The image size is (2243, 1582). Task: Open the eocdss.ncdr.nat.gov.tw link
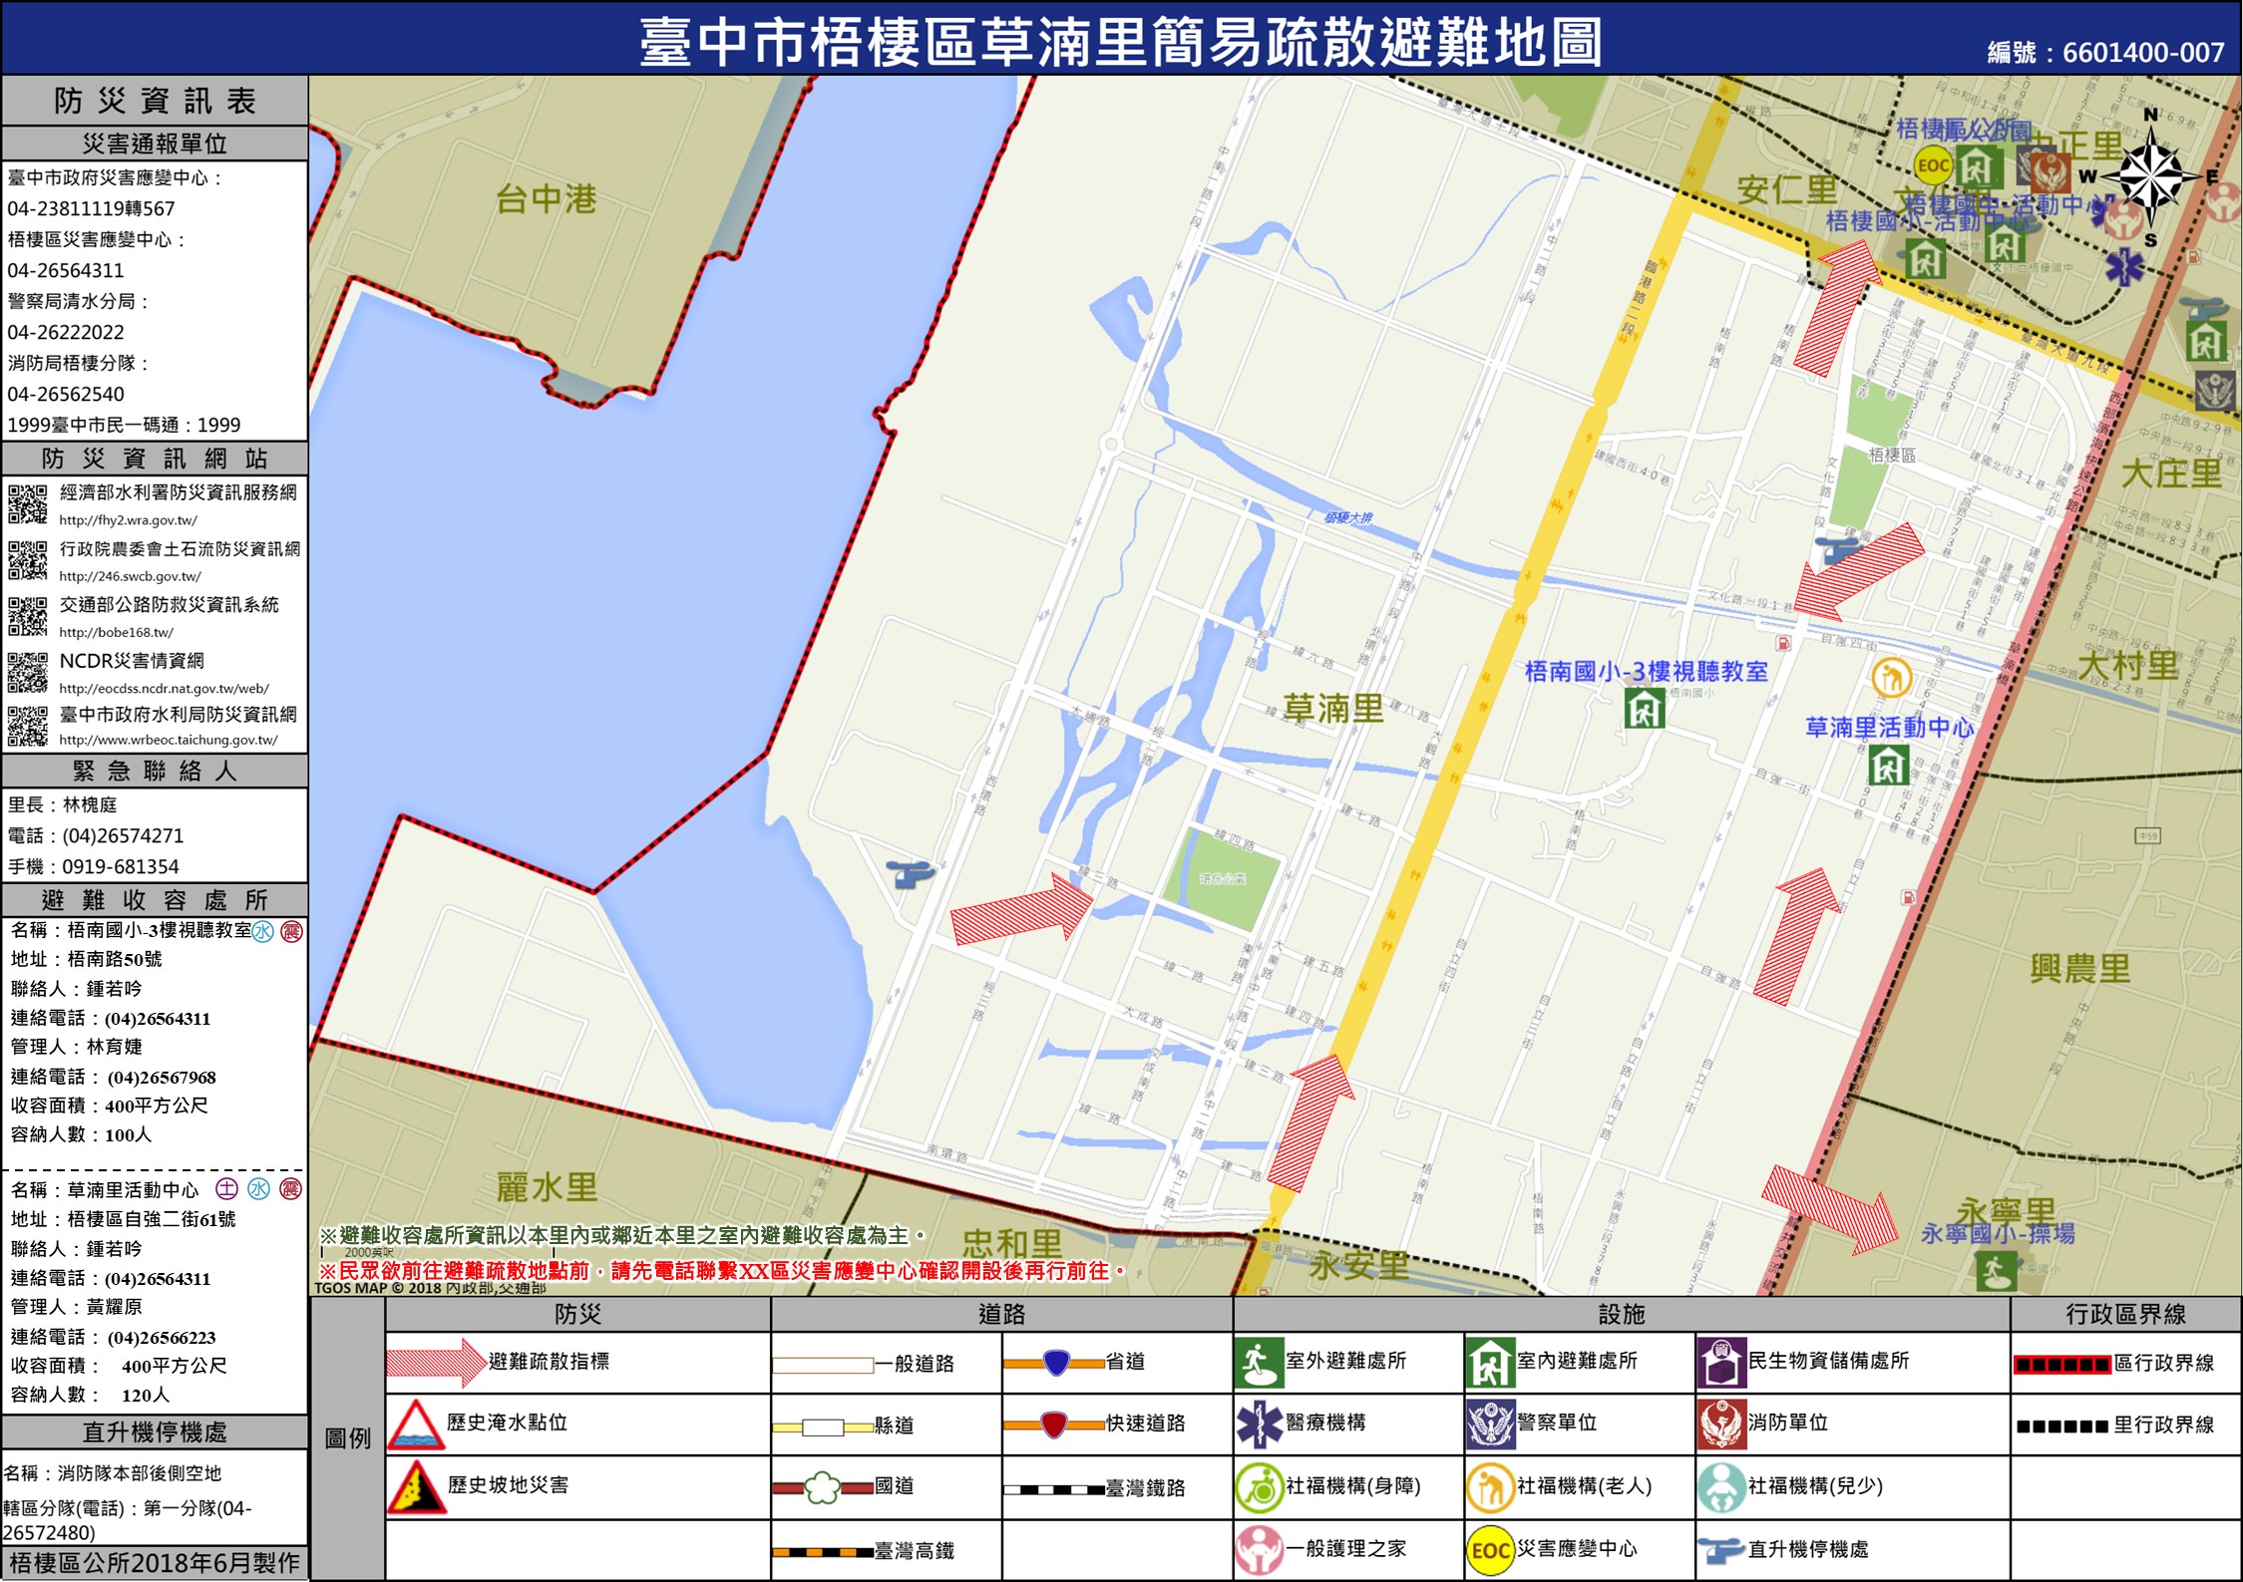pos(164,689)
